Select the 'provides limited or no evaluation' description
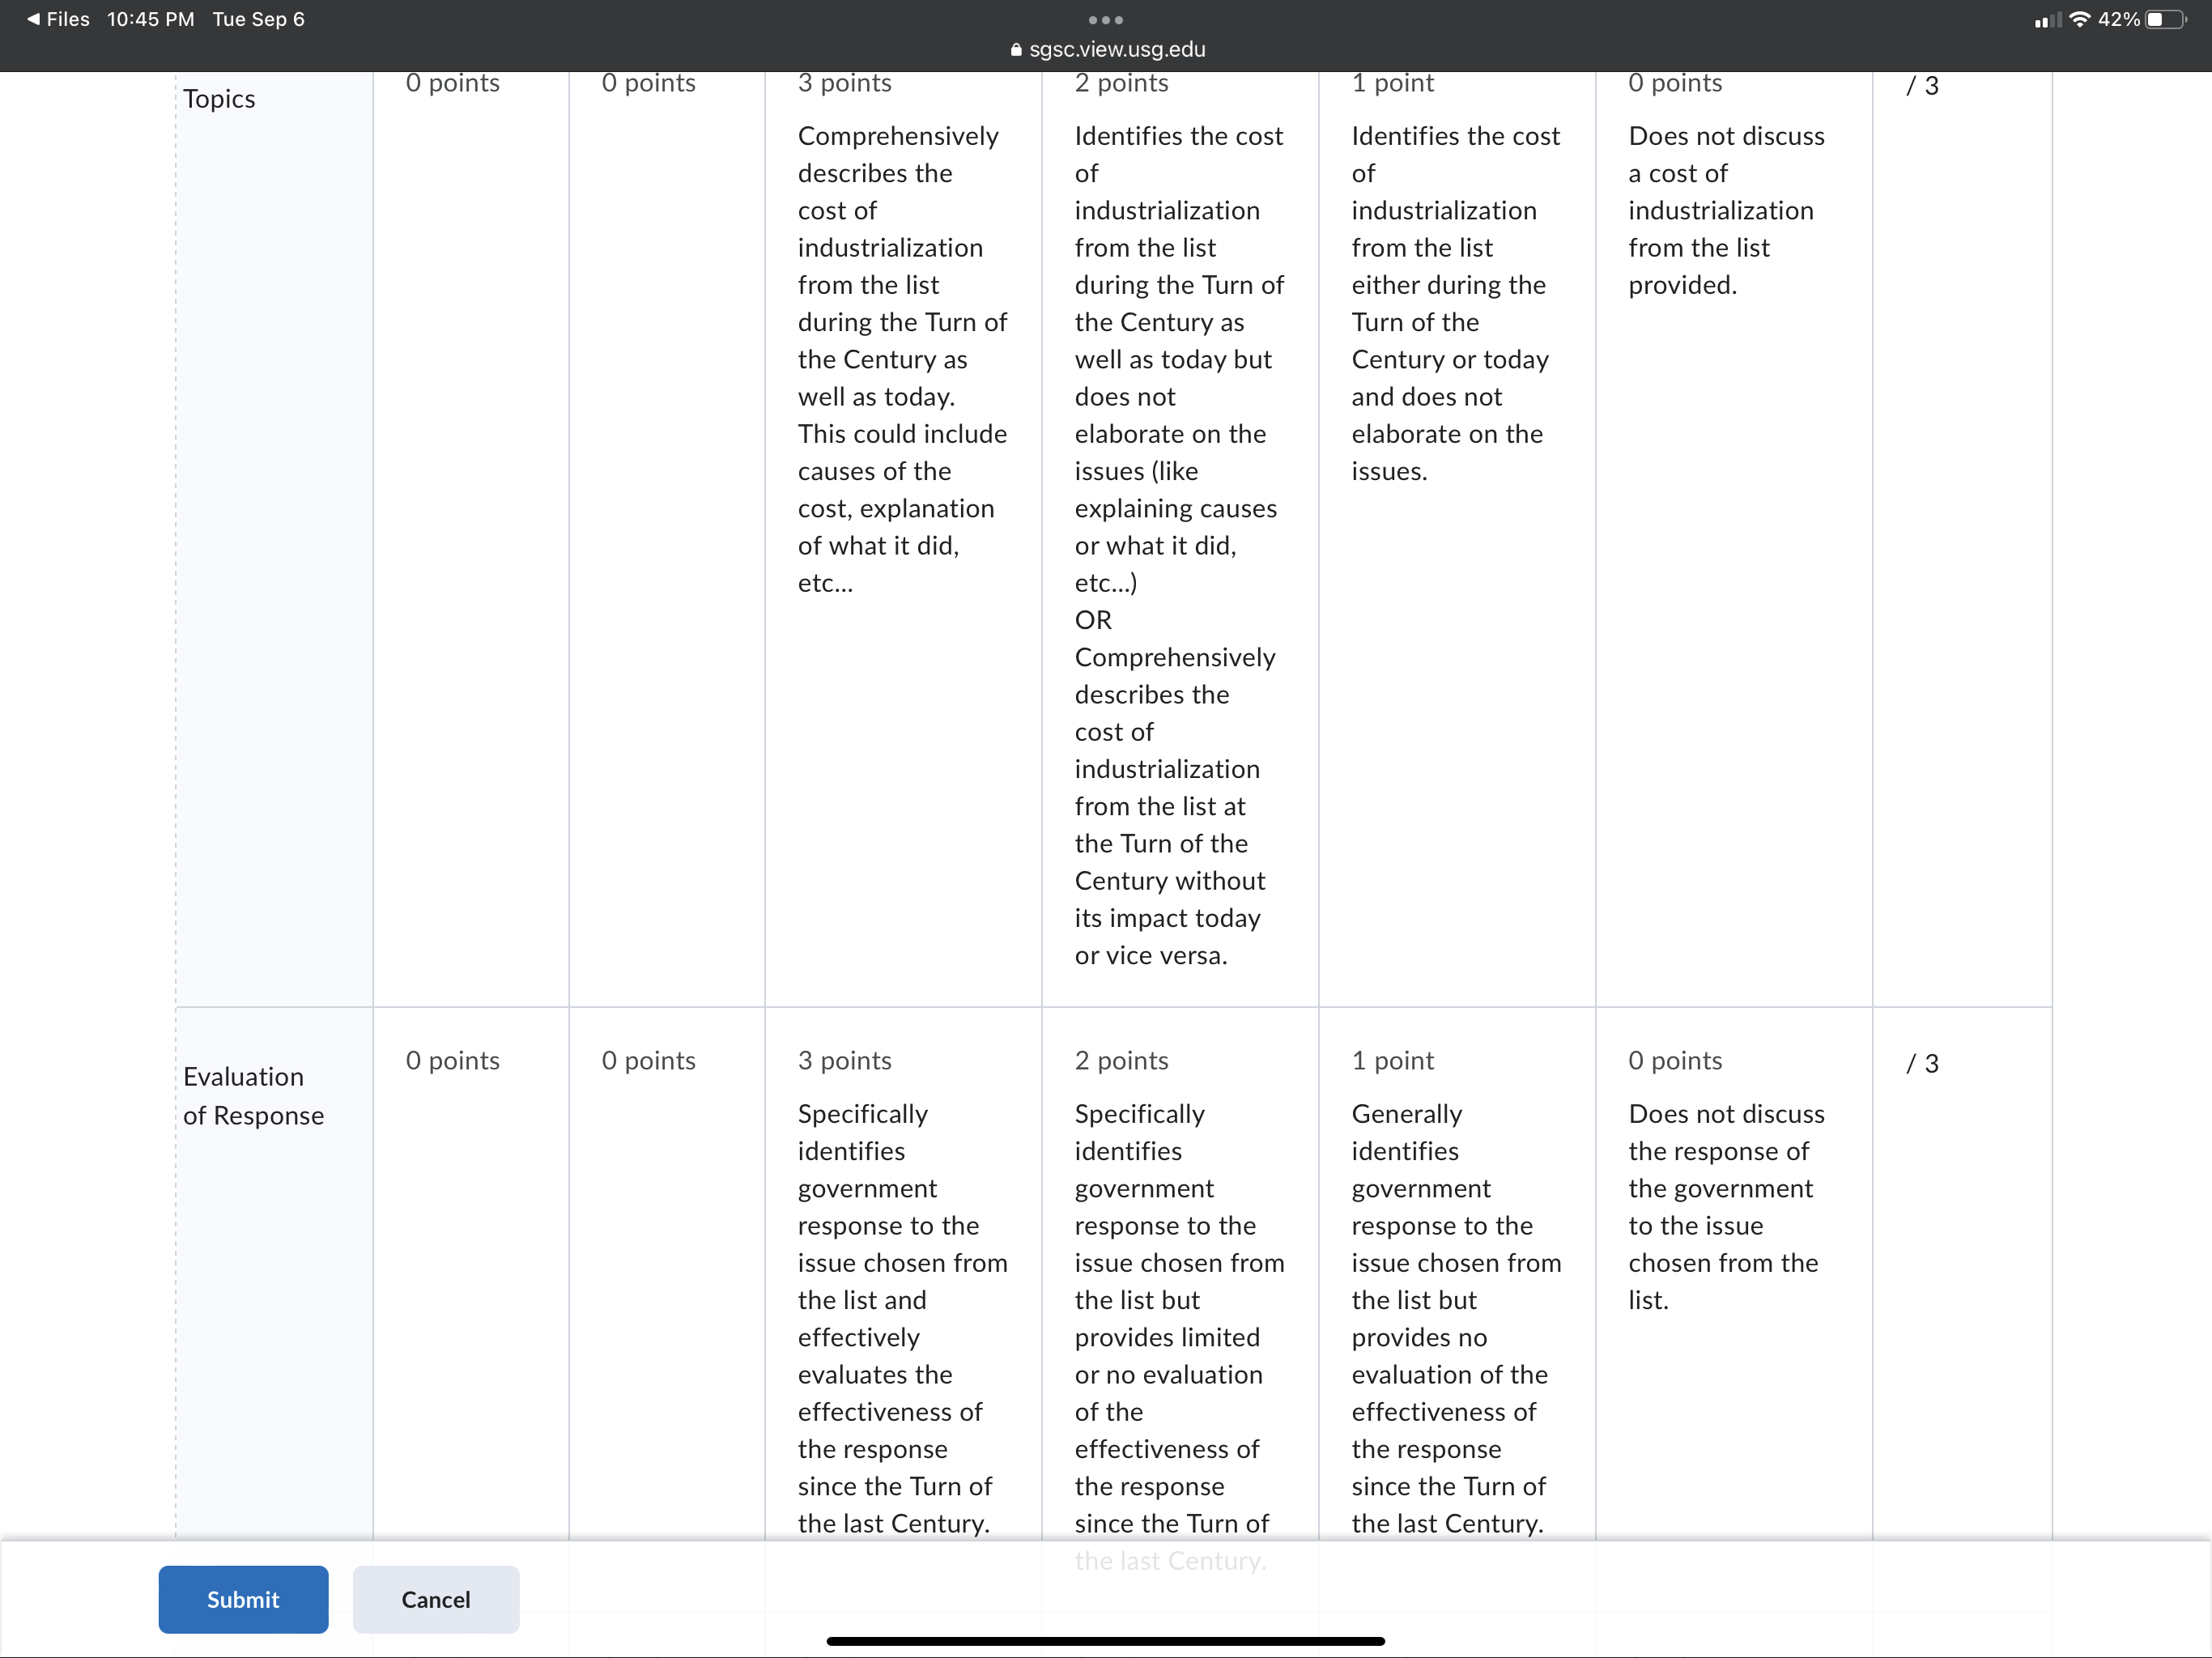 point(1180,1337)
